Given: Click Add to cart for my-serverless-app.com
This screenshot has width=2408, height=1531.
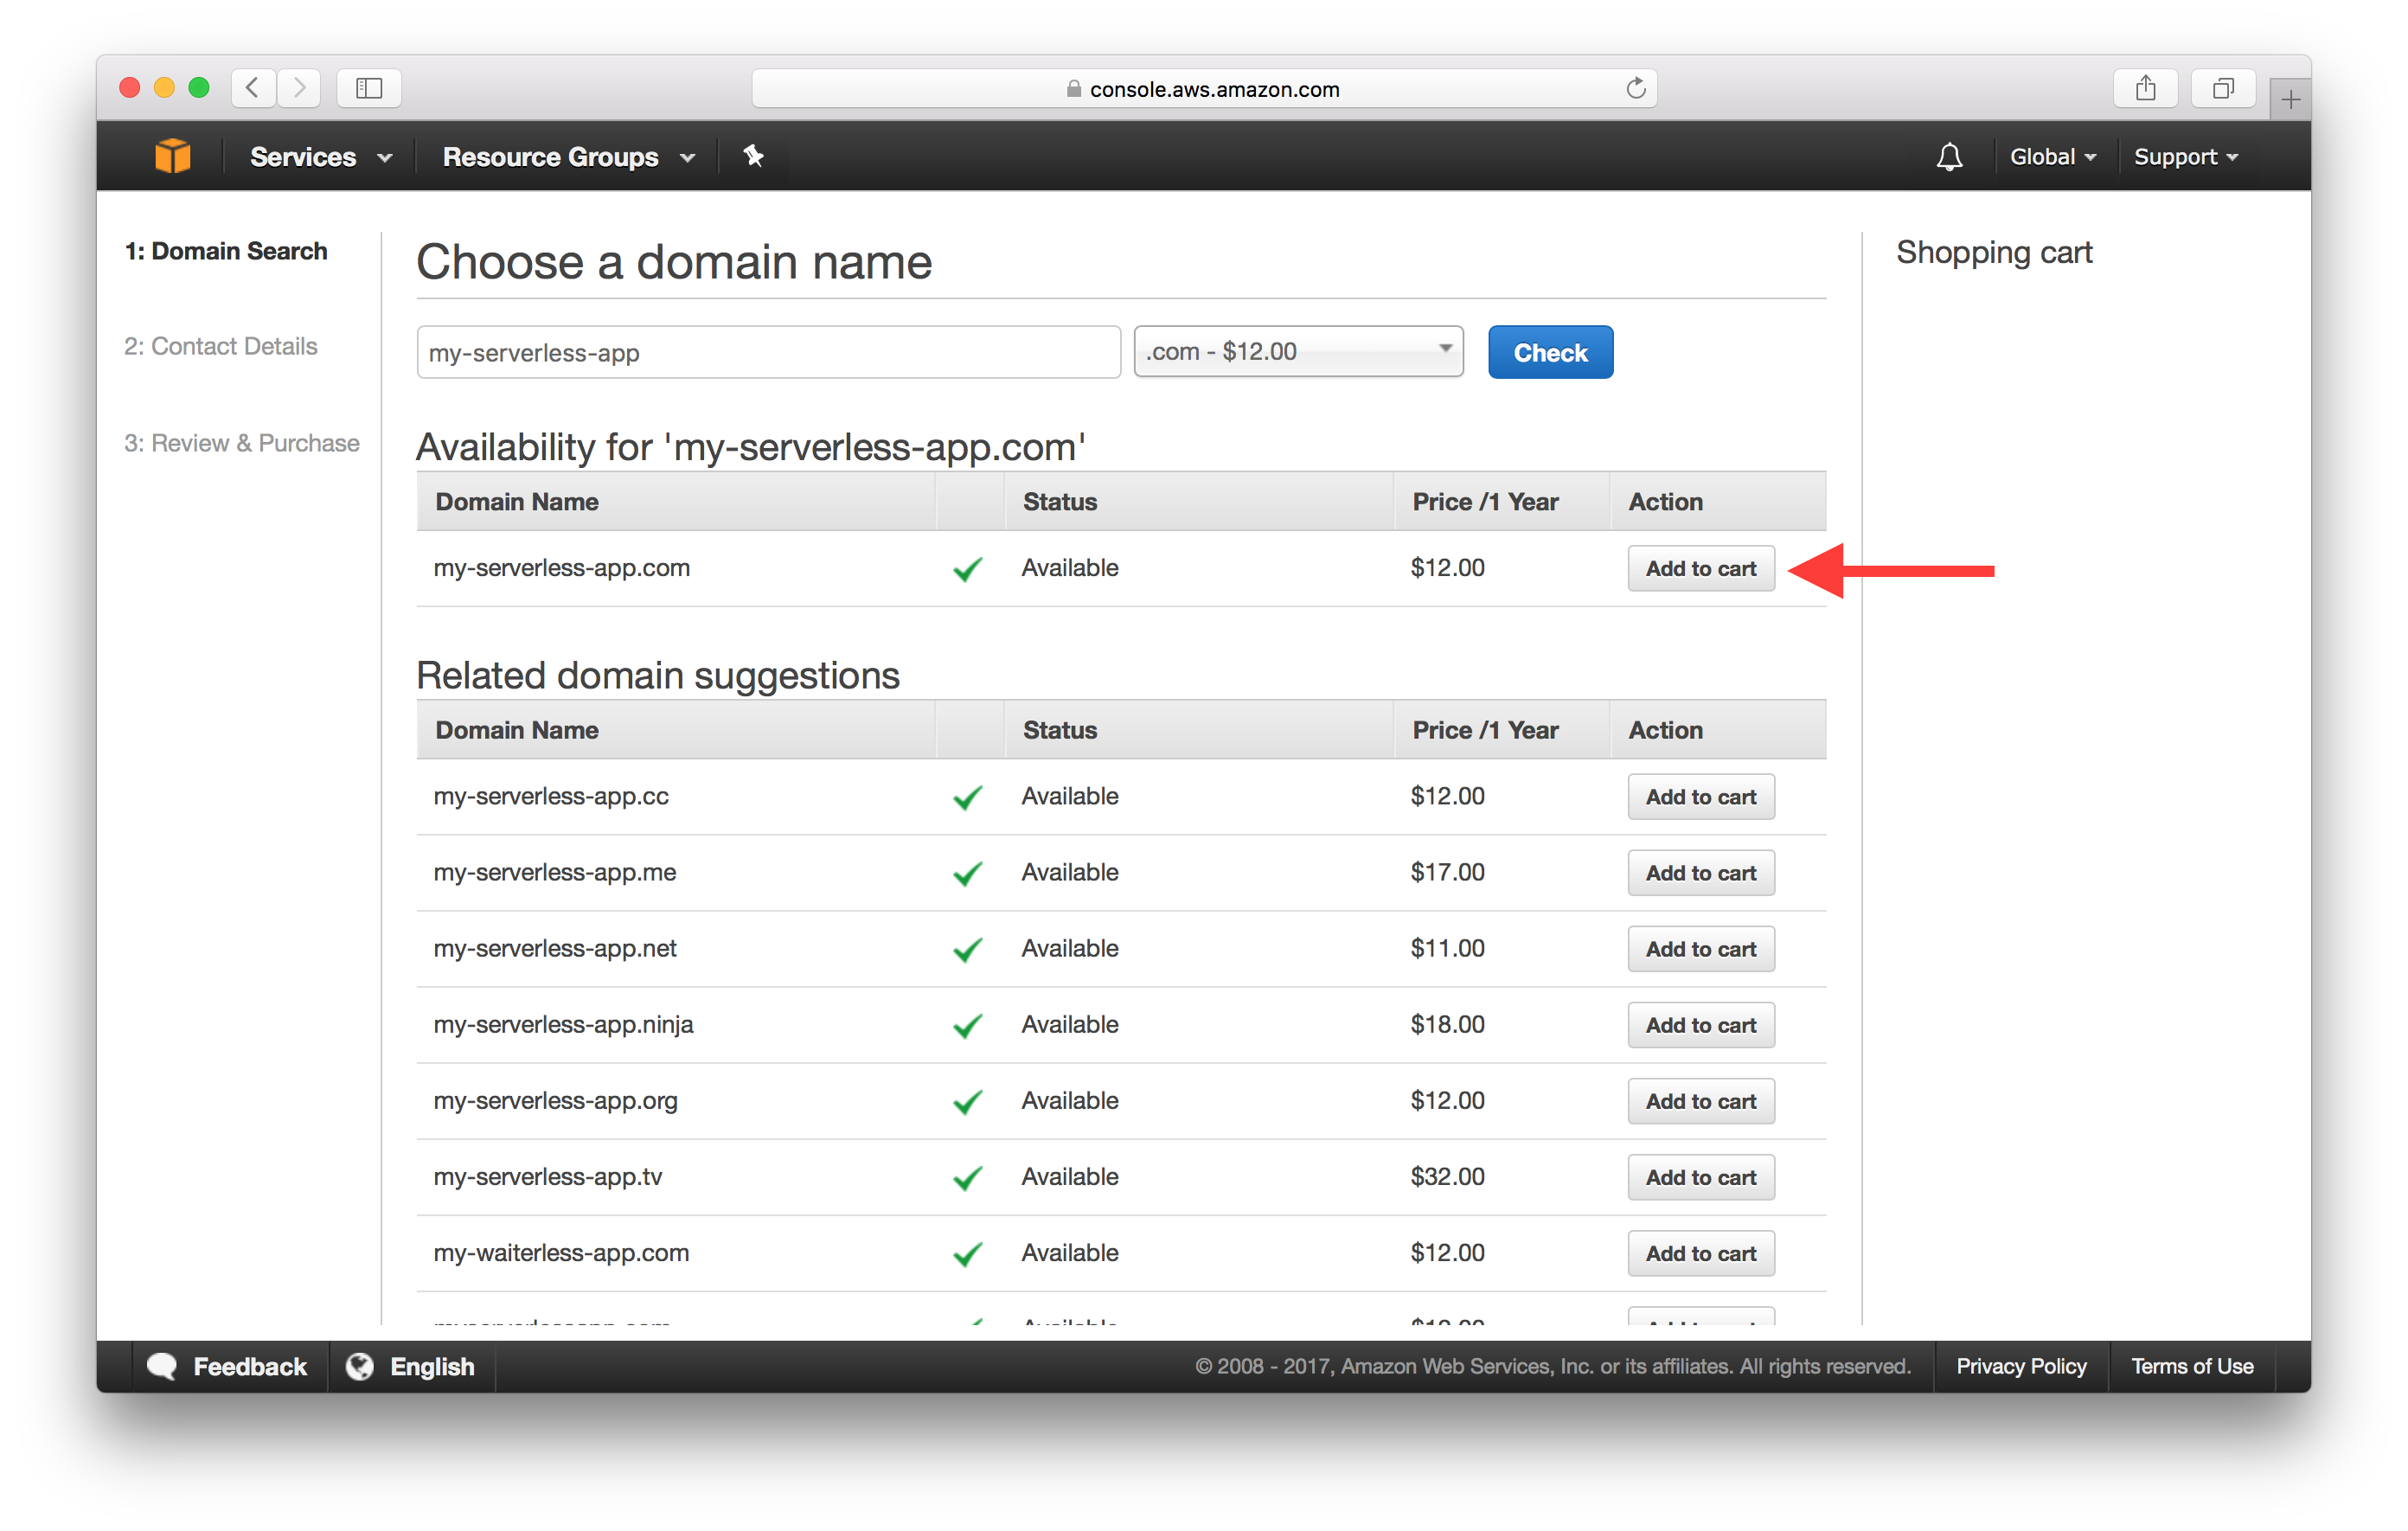Looking at the screenshot, I should coord(1699,566).
